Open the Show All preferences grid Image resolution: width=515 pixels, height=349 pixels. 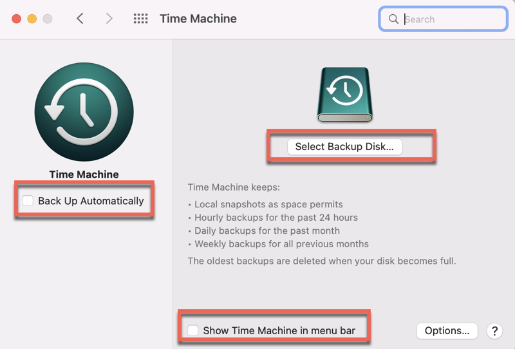point(140,19)
